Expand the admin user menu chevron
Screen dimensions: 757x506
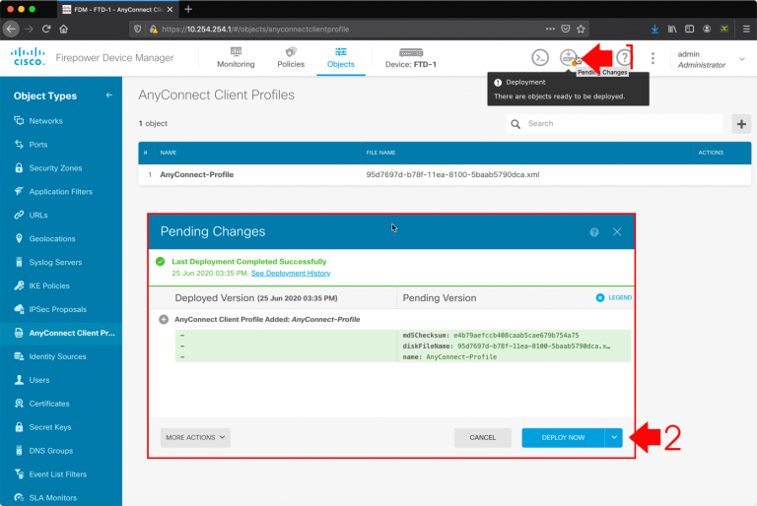pyautogui.click(x=742, y=59)
